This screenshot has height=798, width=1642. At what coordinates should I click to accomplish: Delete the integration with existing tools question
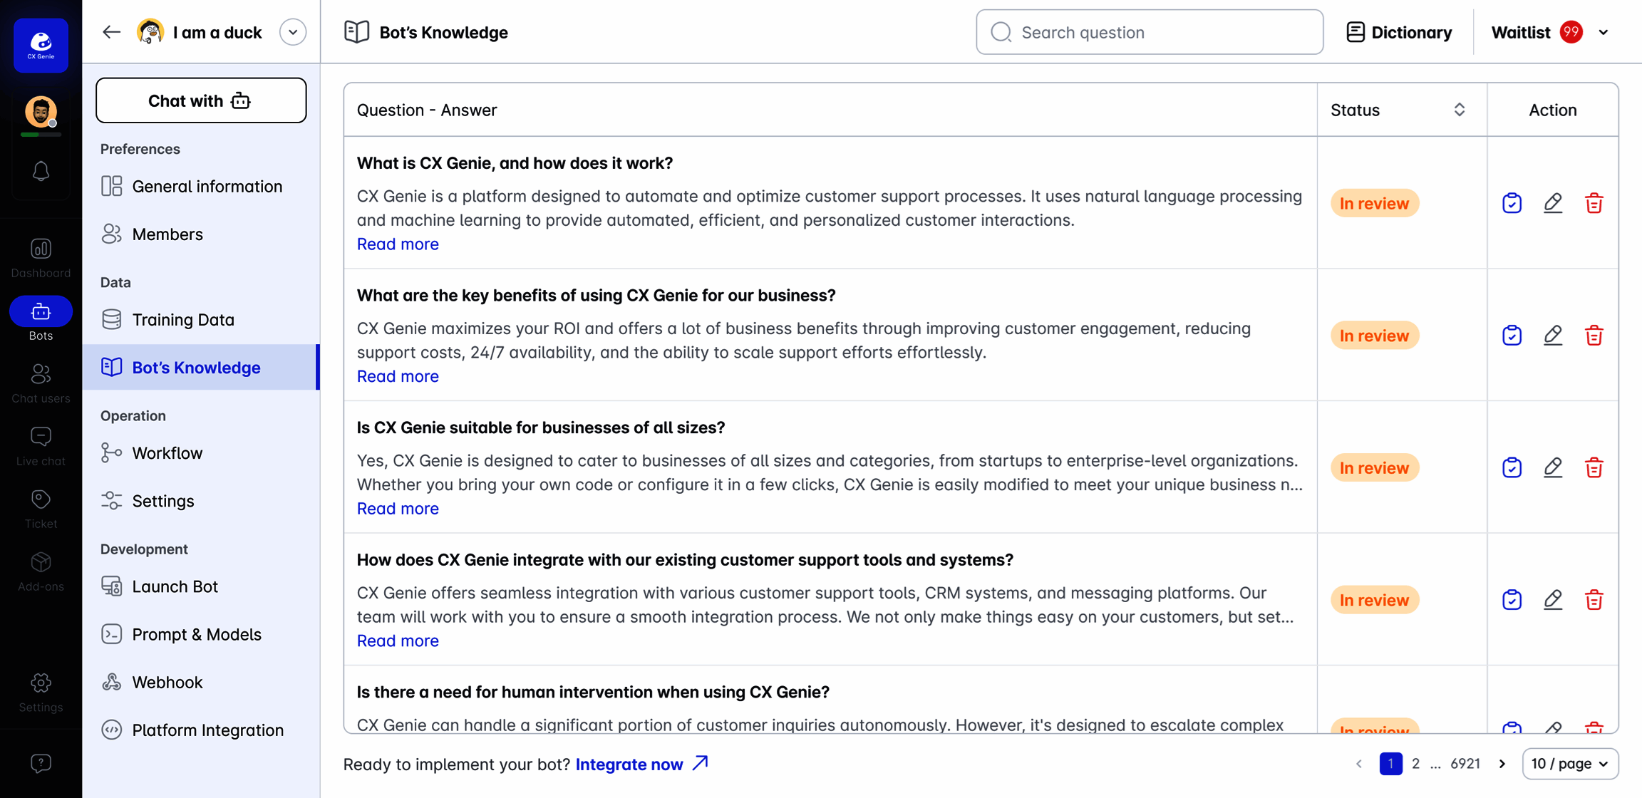1594,600
